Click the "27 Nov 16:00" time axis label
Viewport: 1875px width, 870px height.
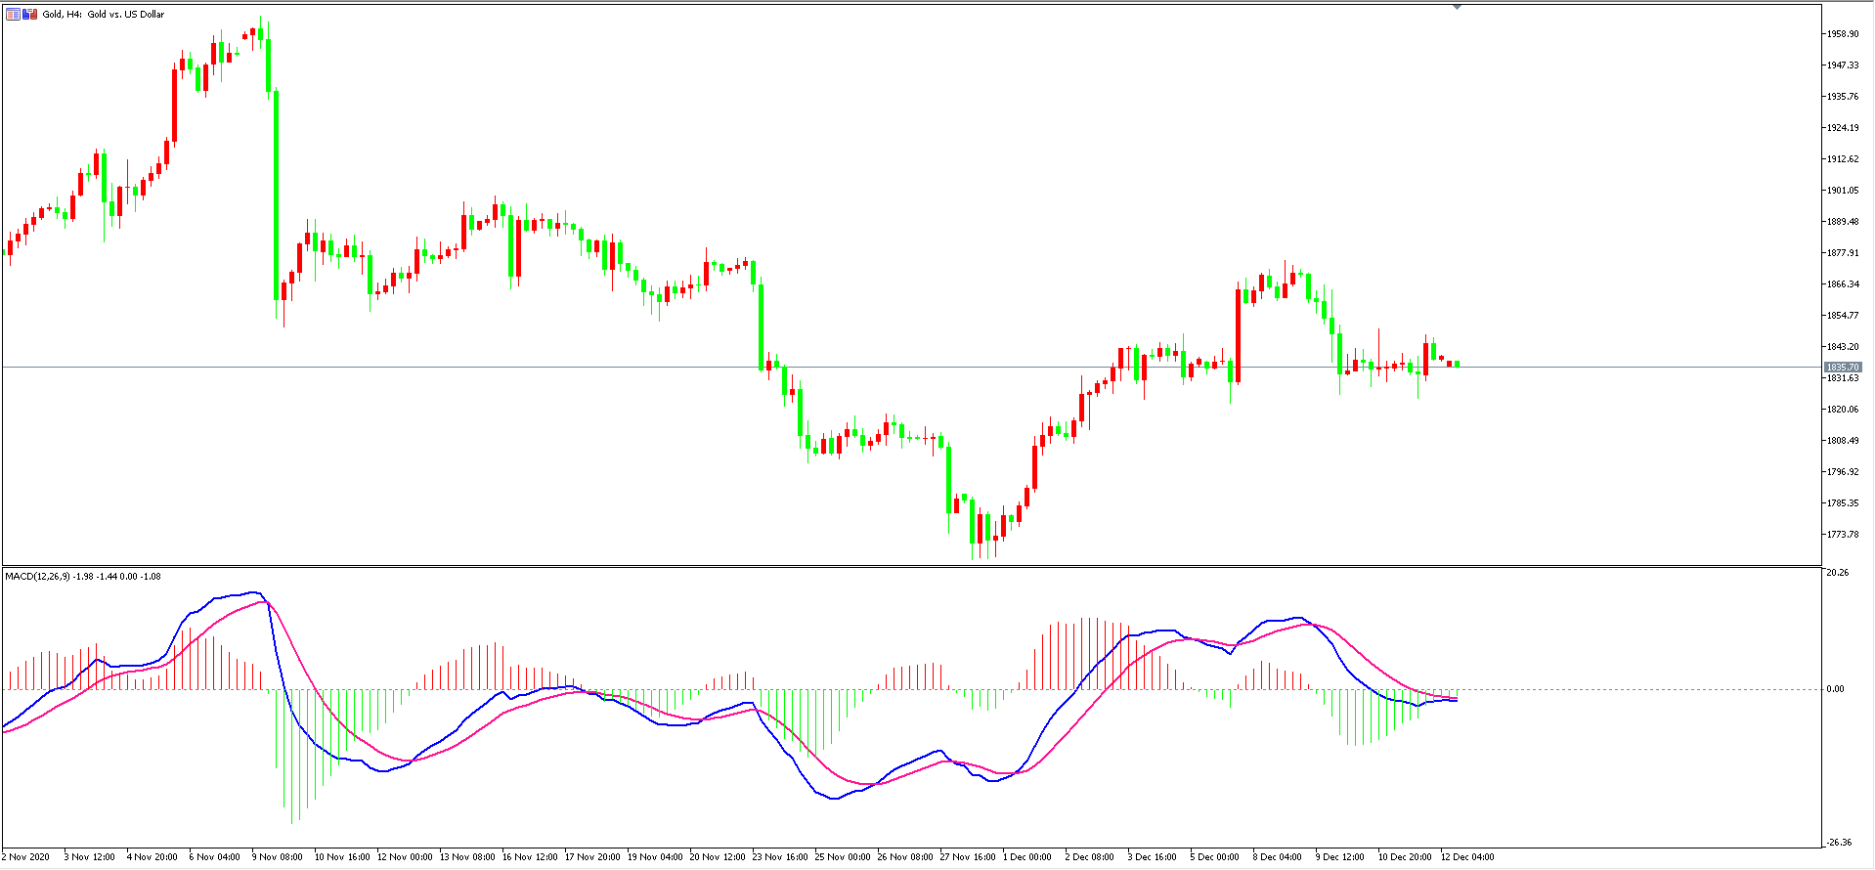pyautogui.click(x=968, y=857)
